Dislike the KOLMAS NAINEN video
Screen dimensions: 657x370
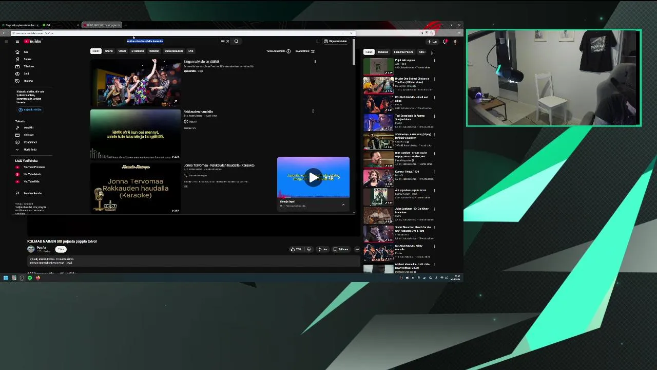308,249
